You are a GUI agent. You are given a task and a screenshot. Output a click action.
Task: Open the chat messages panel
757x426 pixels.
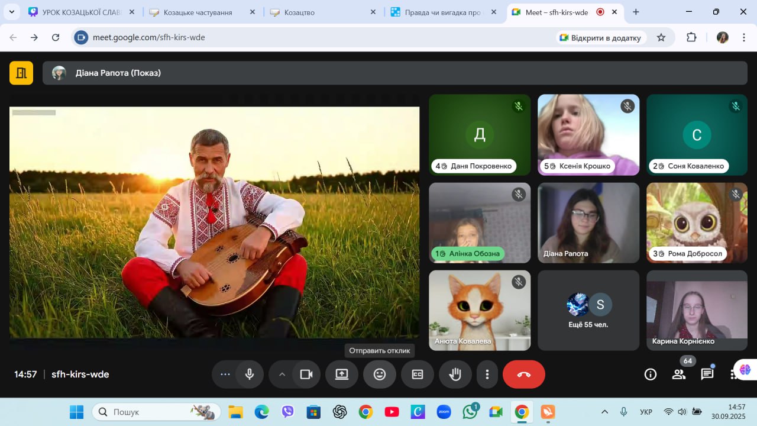click(x=707, y=375)
